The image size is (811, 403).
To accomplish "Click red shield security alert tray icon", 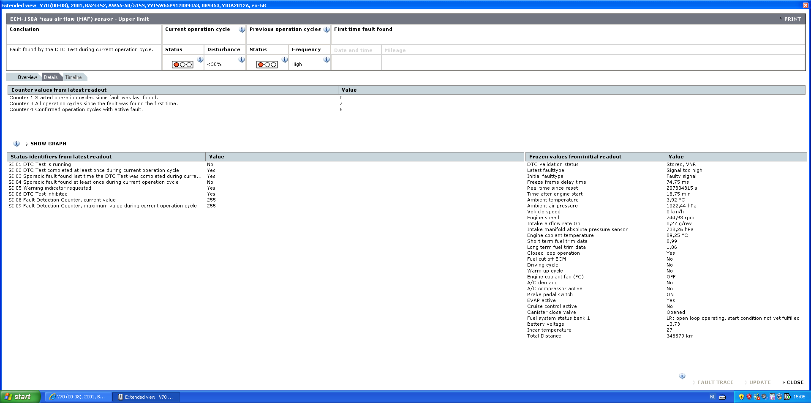I will point(749,397).
